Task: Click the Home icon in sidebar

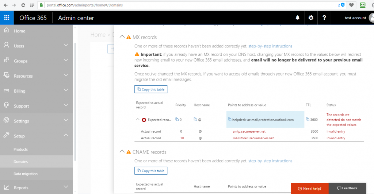Action: pos(6,30)
